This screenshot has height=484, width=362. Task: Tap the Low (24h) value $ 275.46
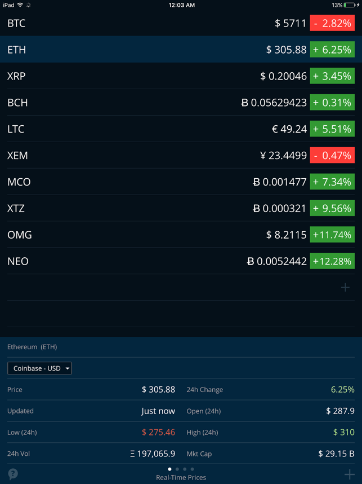pyautogui.click(x=158, y=432)
